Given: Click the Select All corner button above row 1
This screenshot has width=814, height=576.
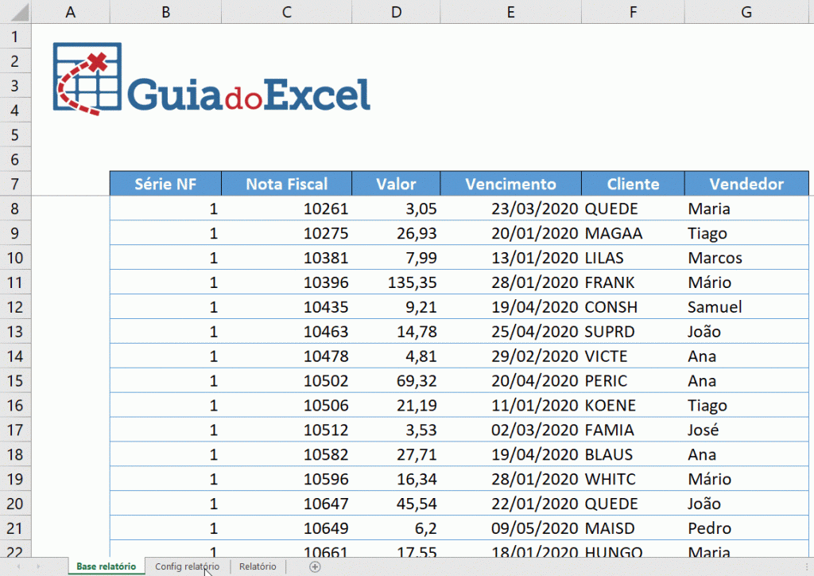Looking at the screenshot, I should pos(21,11).
